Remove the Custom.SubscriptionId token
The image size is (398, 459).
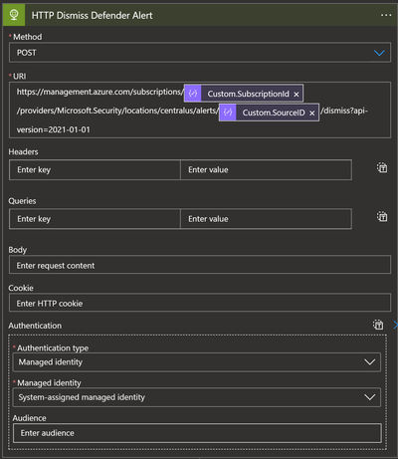coord(297,95)
